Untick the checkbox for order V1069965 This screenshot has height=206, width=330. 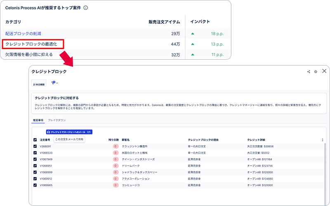click(35, 185)
